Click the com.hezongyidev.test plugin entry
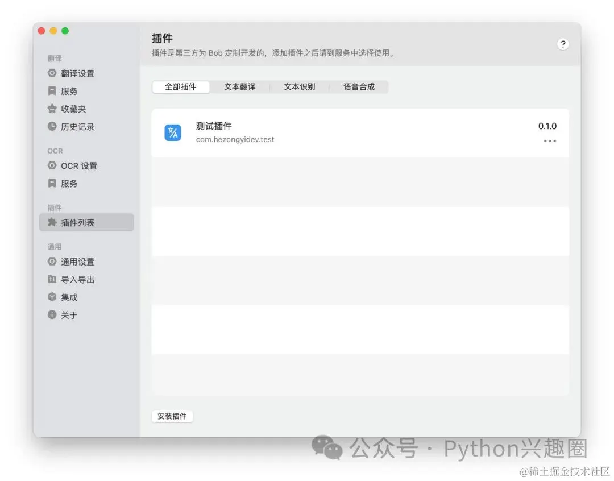Image resolution: width=614 pixels, height=481 pixels. [235, 139]
